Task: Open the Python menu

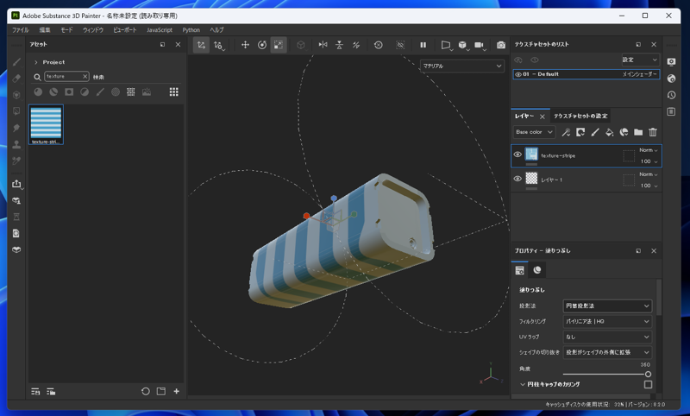Action: pos(191,30)
